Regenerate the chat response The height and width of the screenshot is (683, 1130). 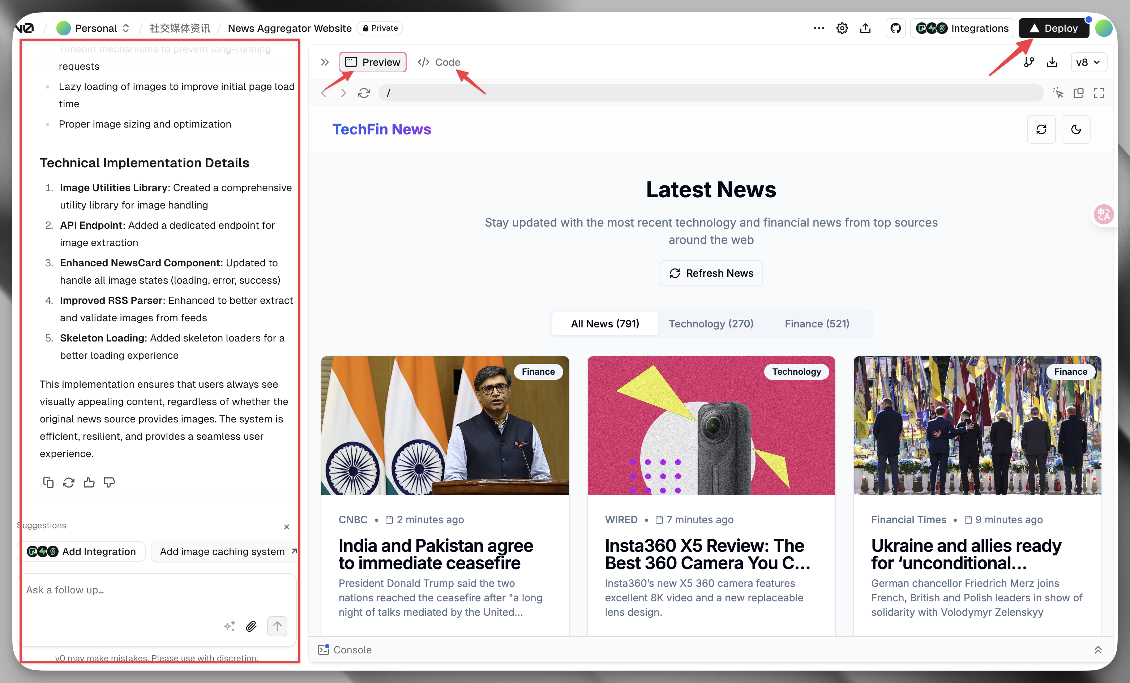coord(68,482)
